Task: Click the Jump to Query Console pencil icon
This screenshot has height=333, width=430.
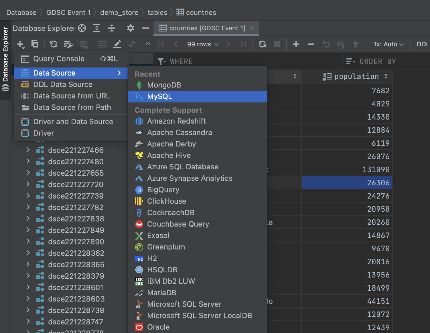Action: 117,44
